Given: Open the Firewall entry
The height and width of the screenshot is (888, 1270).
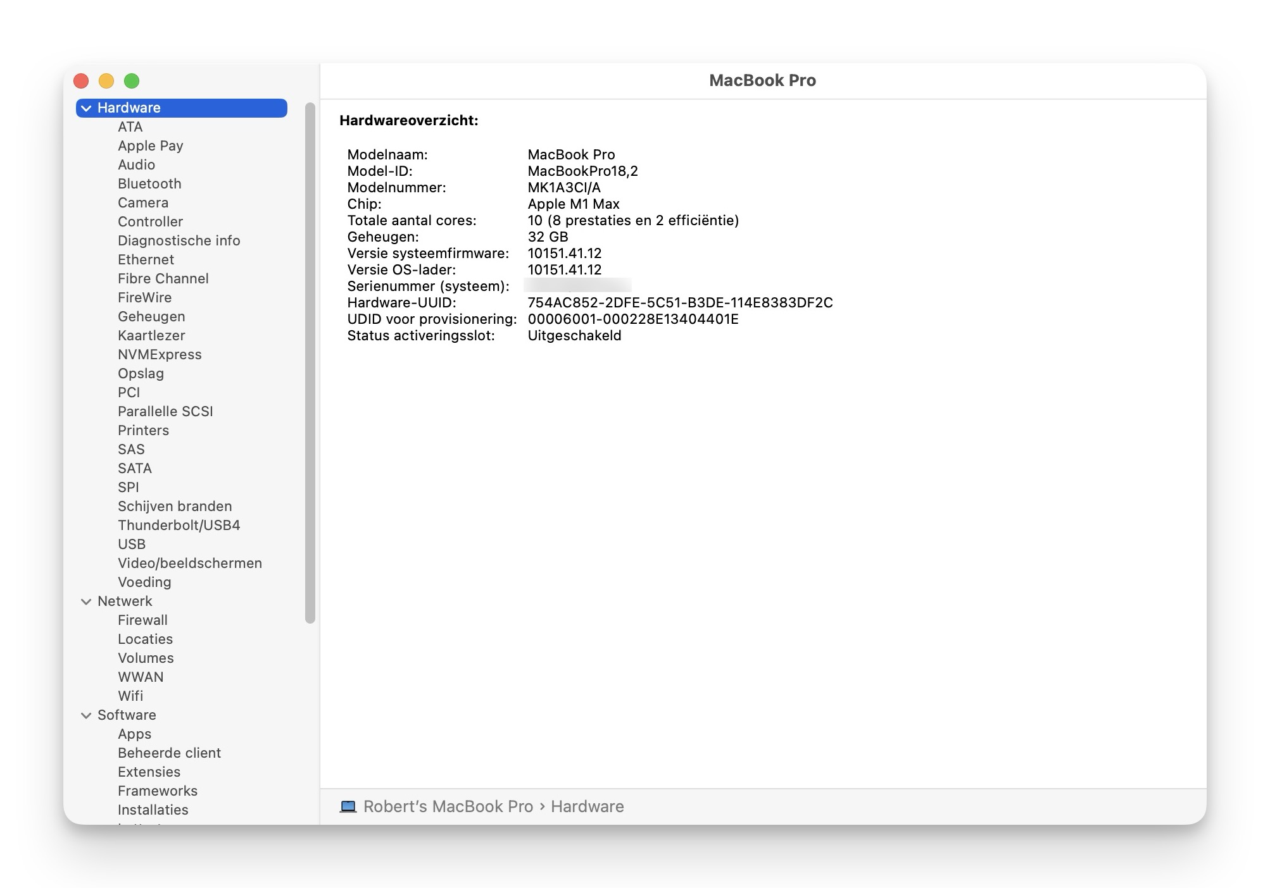Looking at the screenshot, I should click(142, 620).
